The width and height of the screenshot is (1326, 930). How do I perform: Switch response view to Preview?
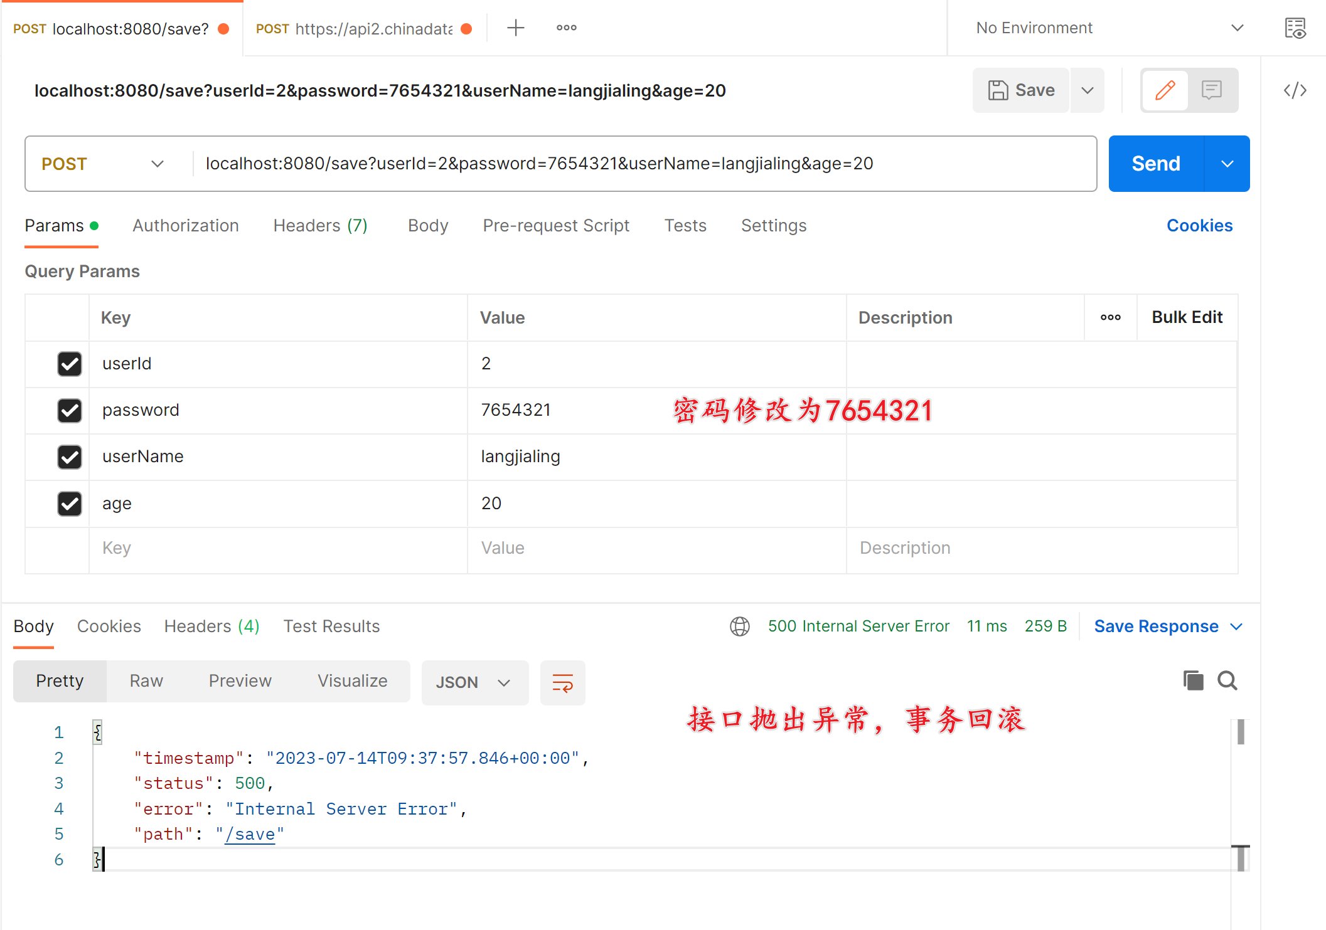[240, 681]
